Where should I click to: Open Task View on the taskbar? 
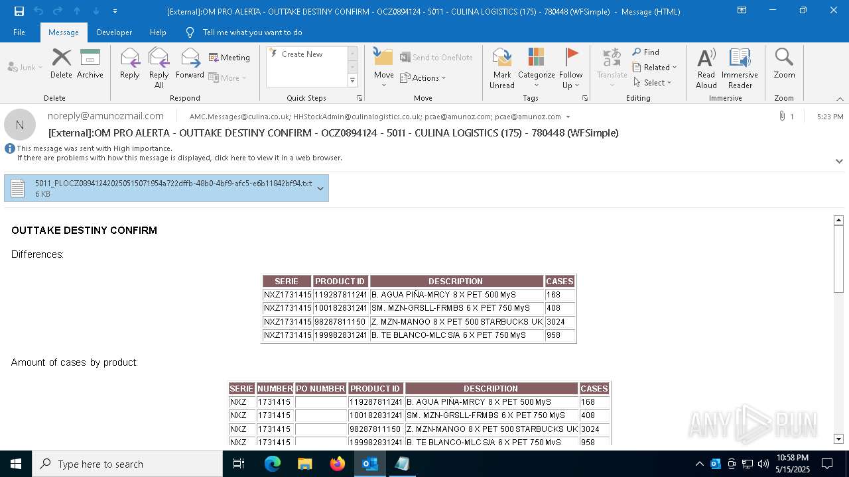[x=239, y=464]
